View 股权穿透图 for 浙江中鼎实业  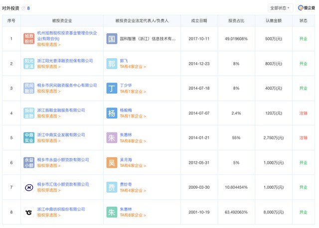tap(49, 140)
